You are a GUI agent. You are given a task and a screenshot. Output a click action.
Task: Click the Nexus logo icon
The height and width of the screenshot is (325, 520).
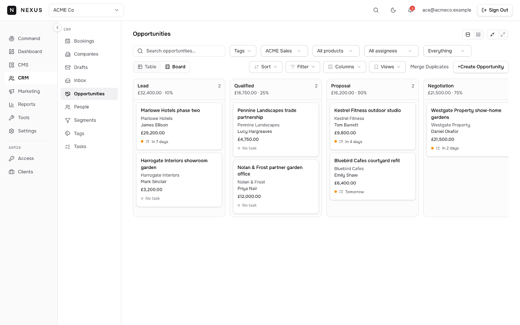(12, 10)
